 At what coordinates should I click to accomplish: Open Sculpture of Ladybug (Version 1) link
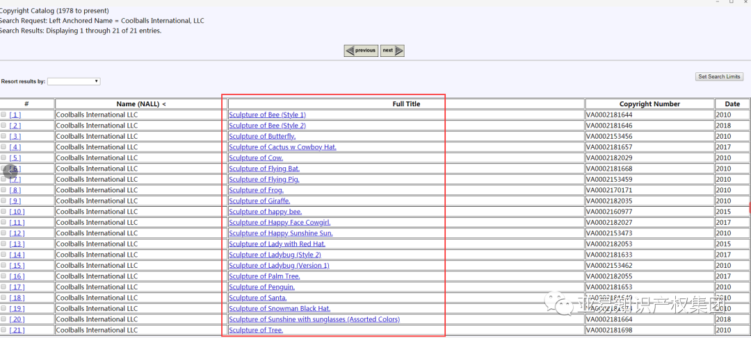[x=280, y=265]
